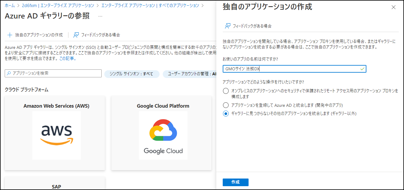Click the 独自のアプリケーションの作成 panel title
404x190 pixels.
pos(267,7)
